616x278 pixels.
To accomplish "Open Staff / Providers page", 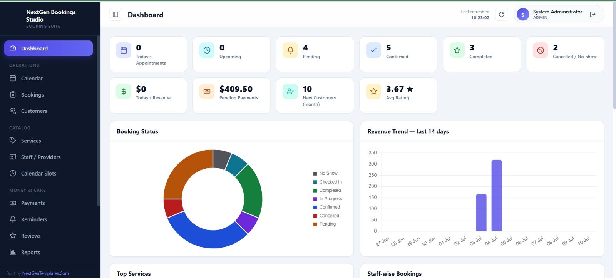I will coord(49,157).
